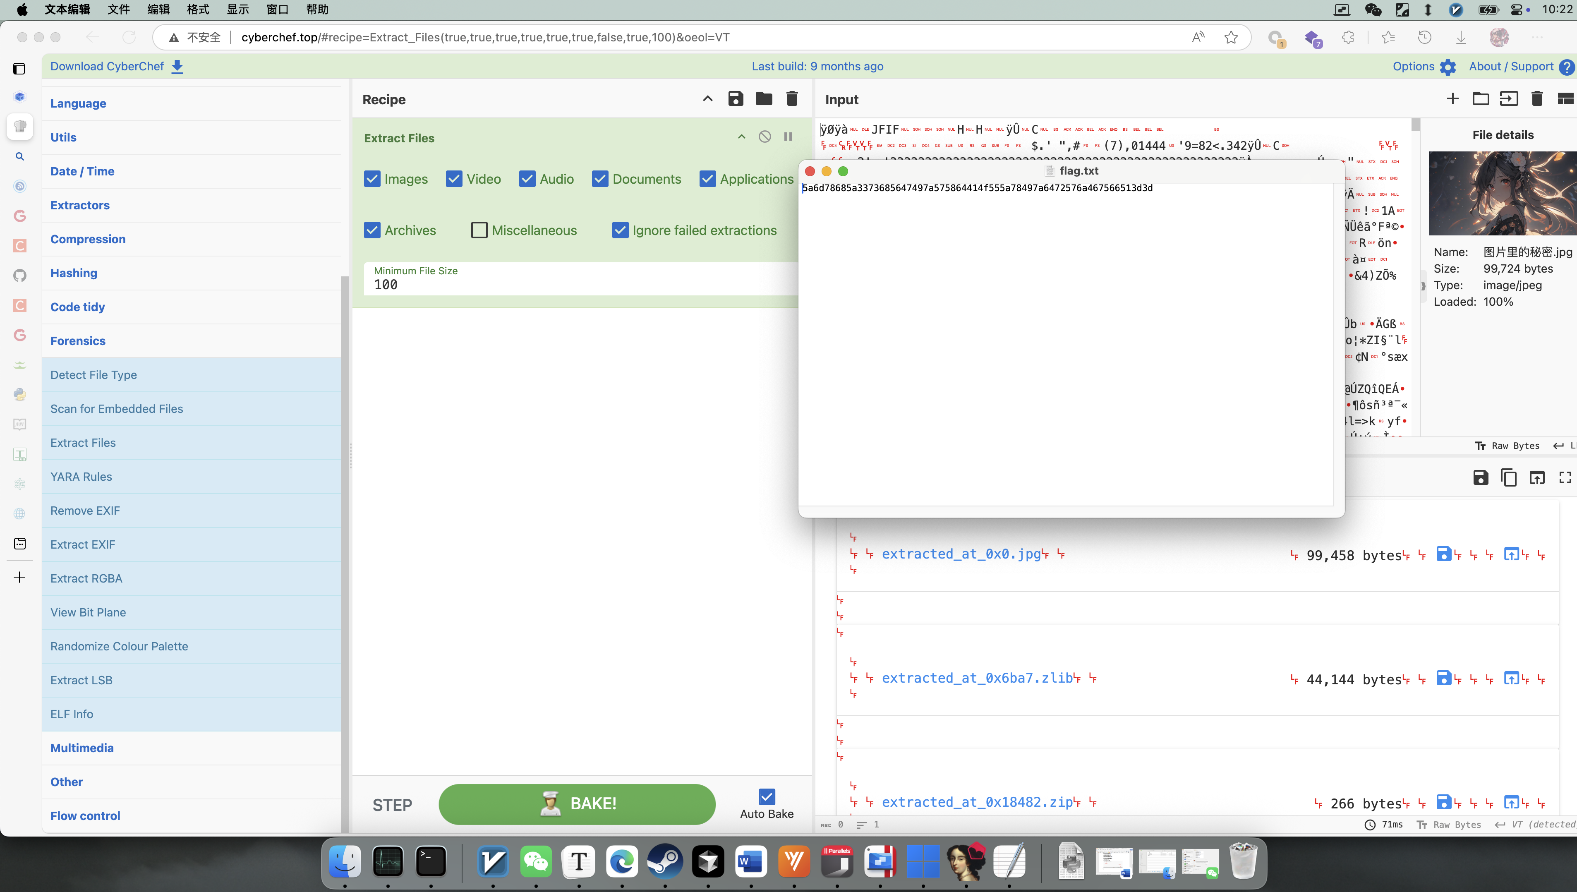Uncheck the Archives checkbox
Viewport: 1577px width, 892px height.
pos(372,230)
